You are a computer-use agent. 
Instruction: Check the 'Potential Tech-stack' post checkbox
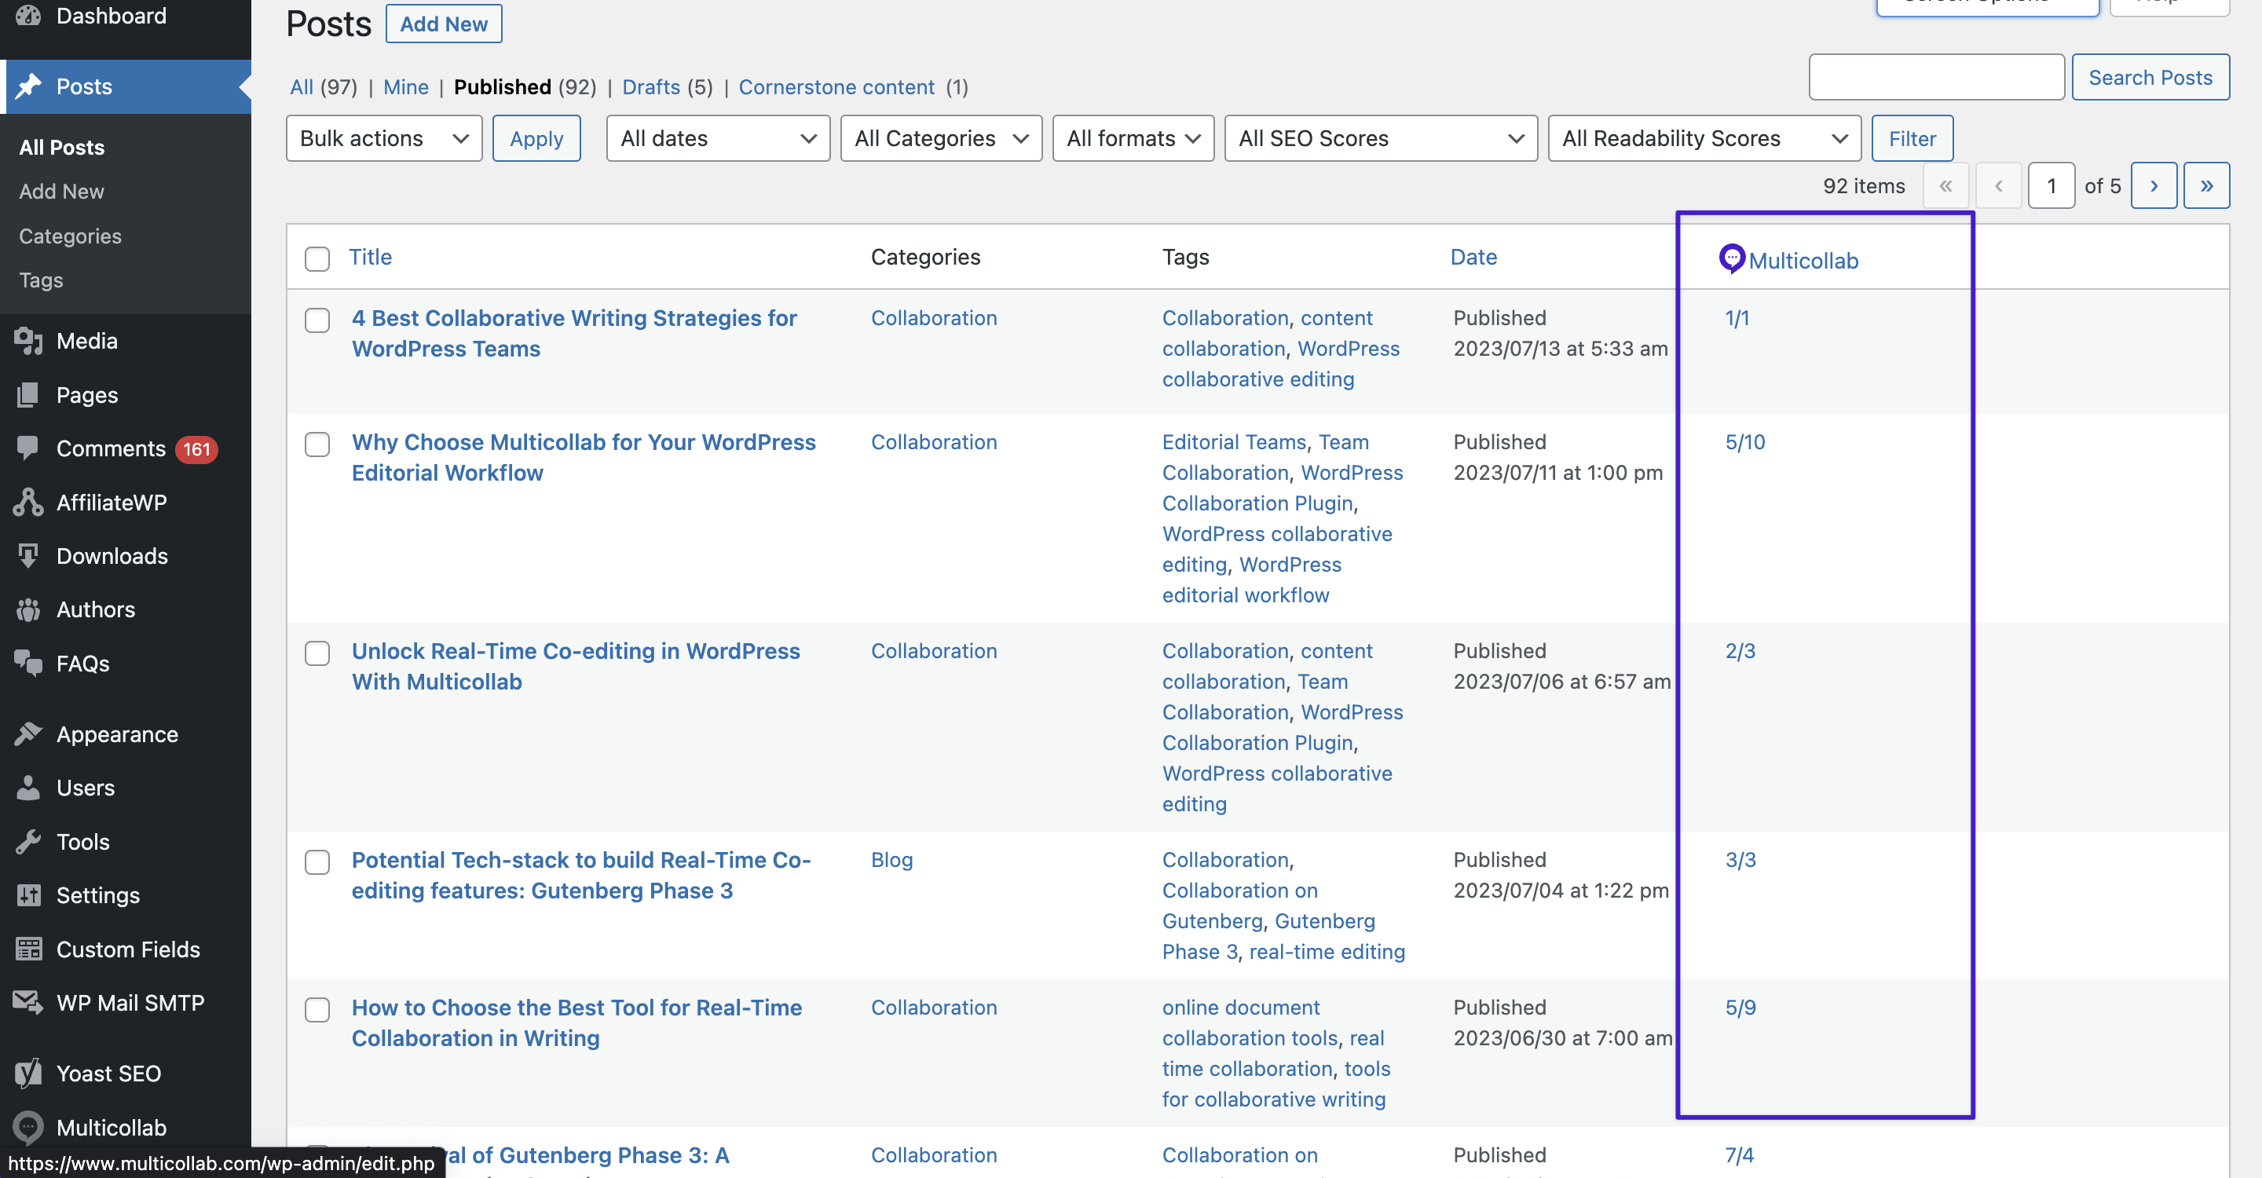(317, 862)
